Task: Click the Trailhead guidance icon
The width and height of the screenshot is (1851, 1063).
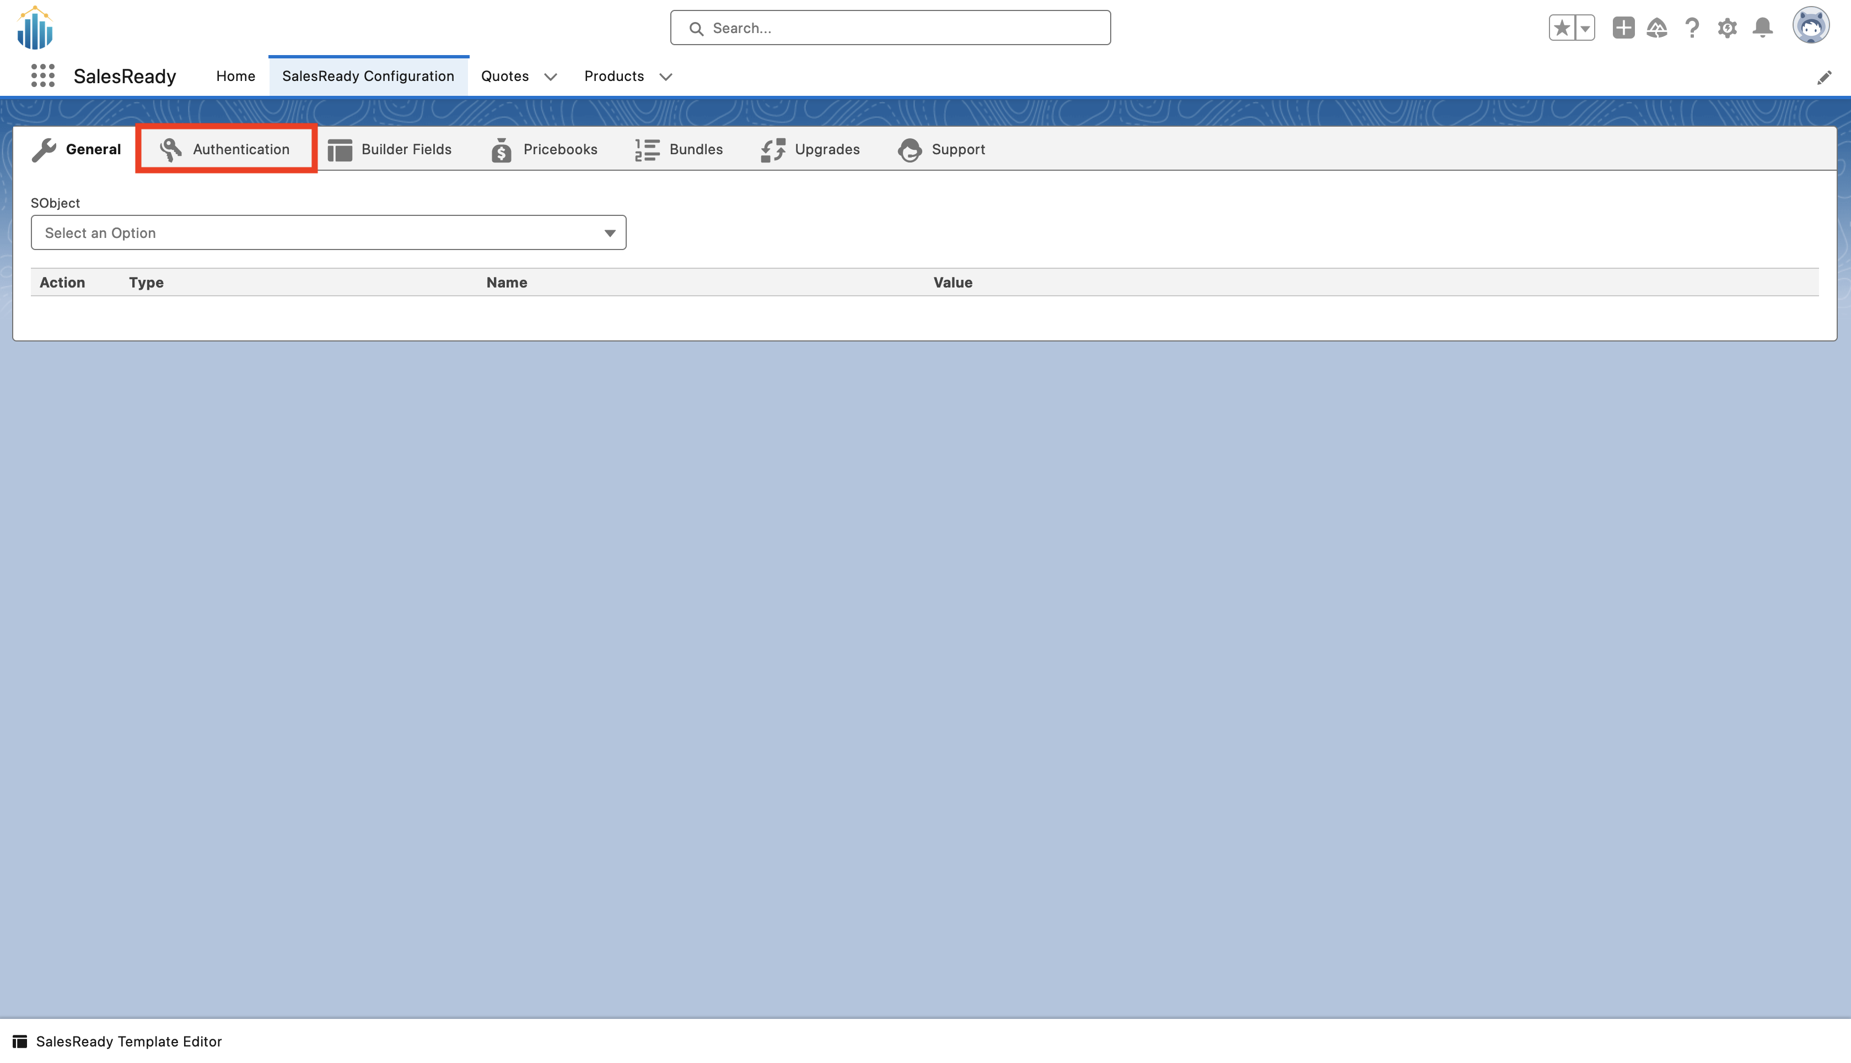Action: click(1657, 28)
